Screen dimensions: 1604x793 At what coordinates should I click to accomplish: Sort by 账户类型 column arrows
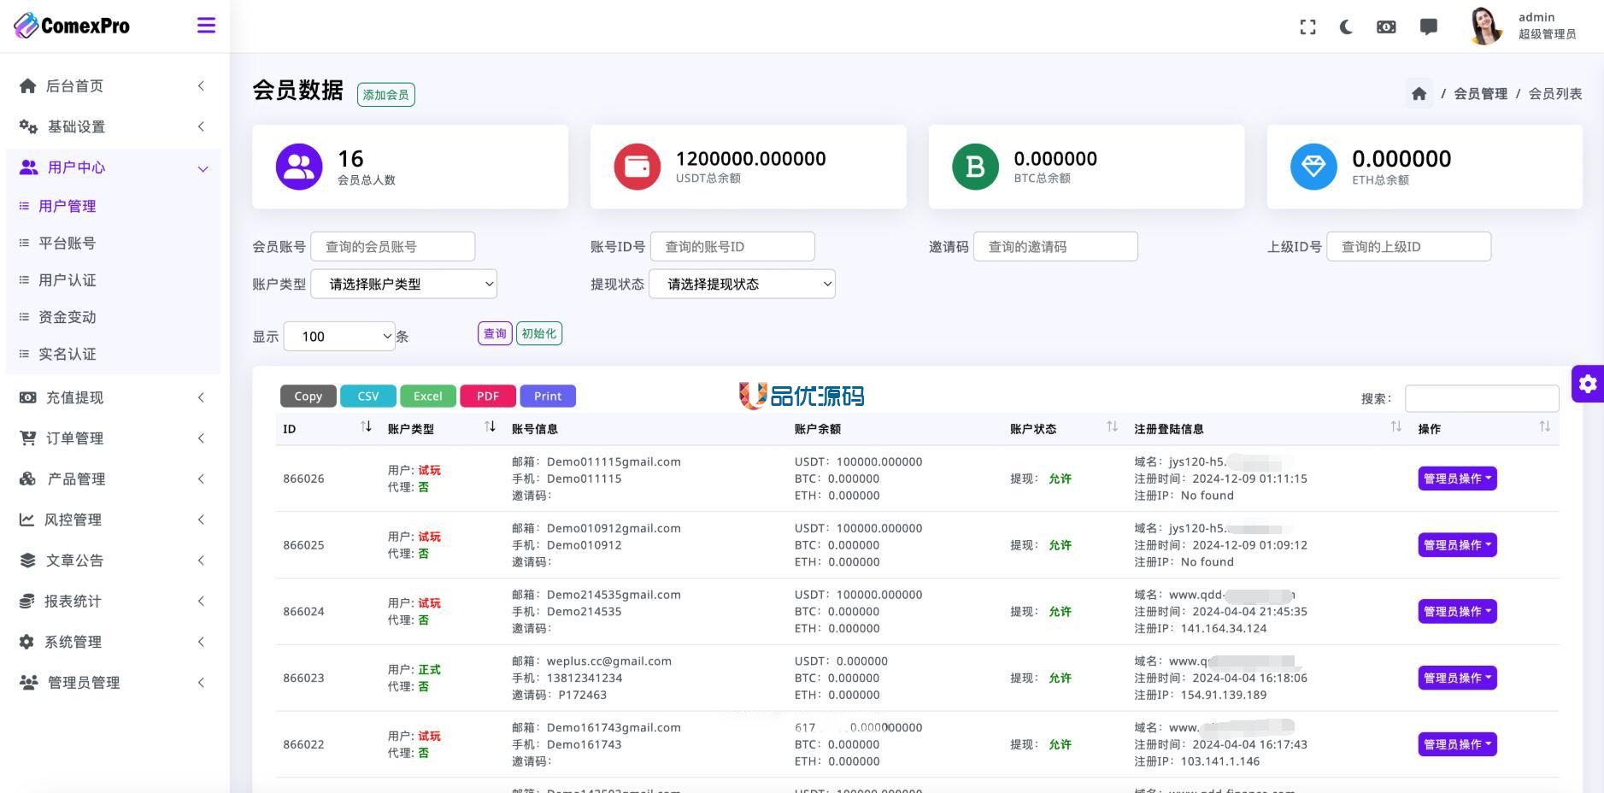pyautogui.click(x=491, y=426)
